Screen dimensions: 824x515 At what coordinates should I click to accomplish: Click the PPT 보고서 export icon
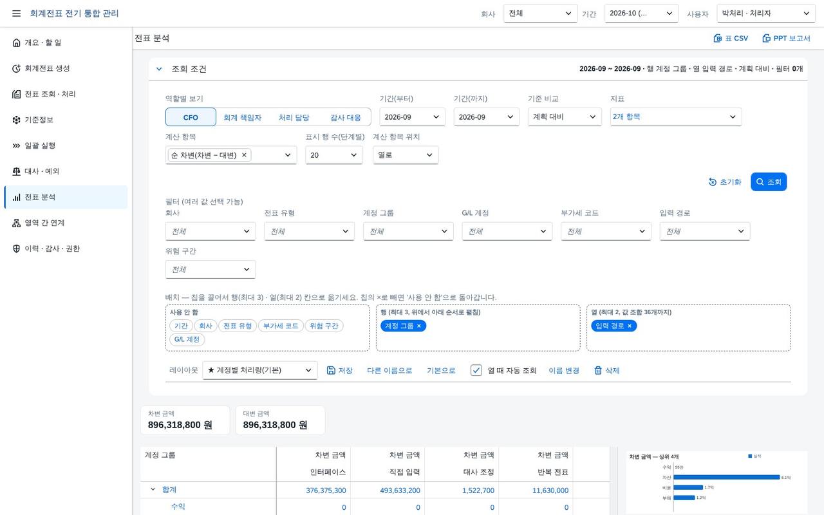[x=766, y=39]
